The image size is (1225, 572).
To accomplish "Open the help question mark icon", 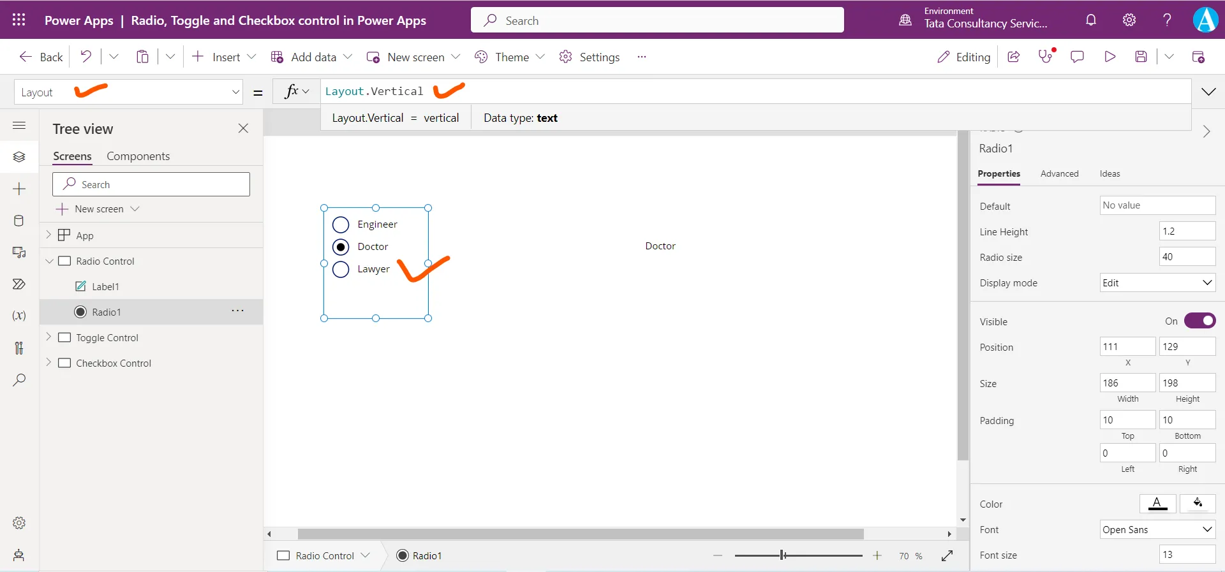I will [x=1167, y=20].
